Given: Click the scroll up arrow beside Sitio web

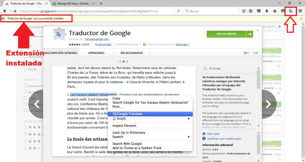Looking at the screenshot, I should click(x=258, y=133).
